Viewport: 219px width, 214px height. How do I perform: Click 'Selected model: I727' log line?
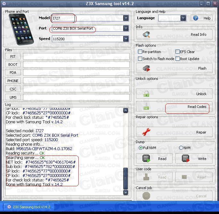[x=25, y=131]
